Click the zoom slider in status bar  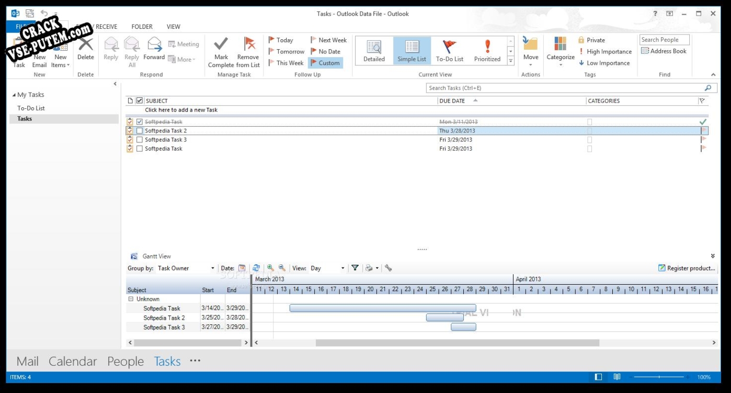coord(659,377)
